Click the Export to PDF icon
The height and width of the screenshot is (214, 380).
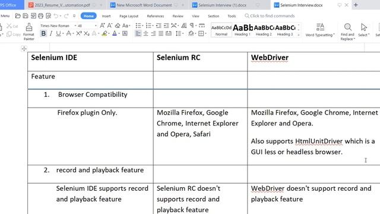(33, 16)
